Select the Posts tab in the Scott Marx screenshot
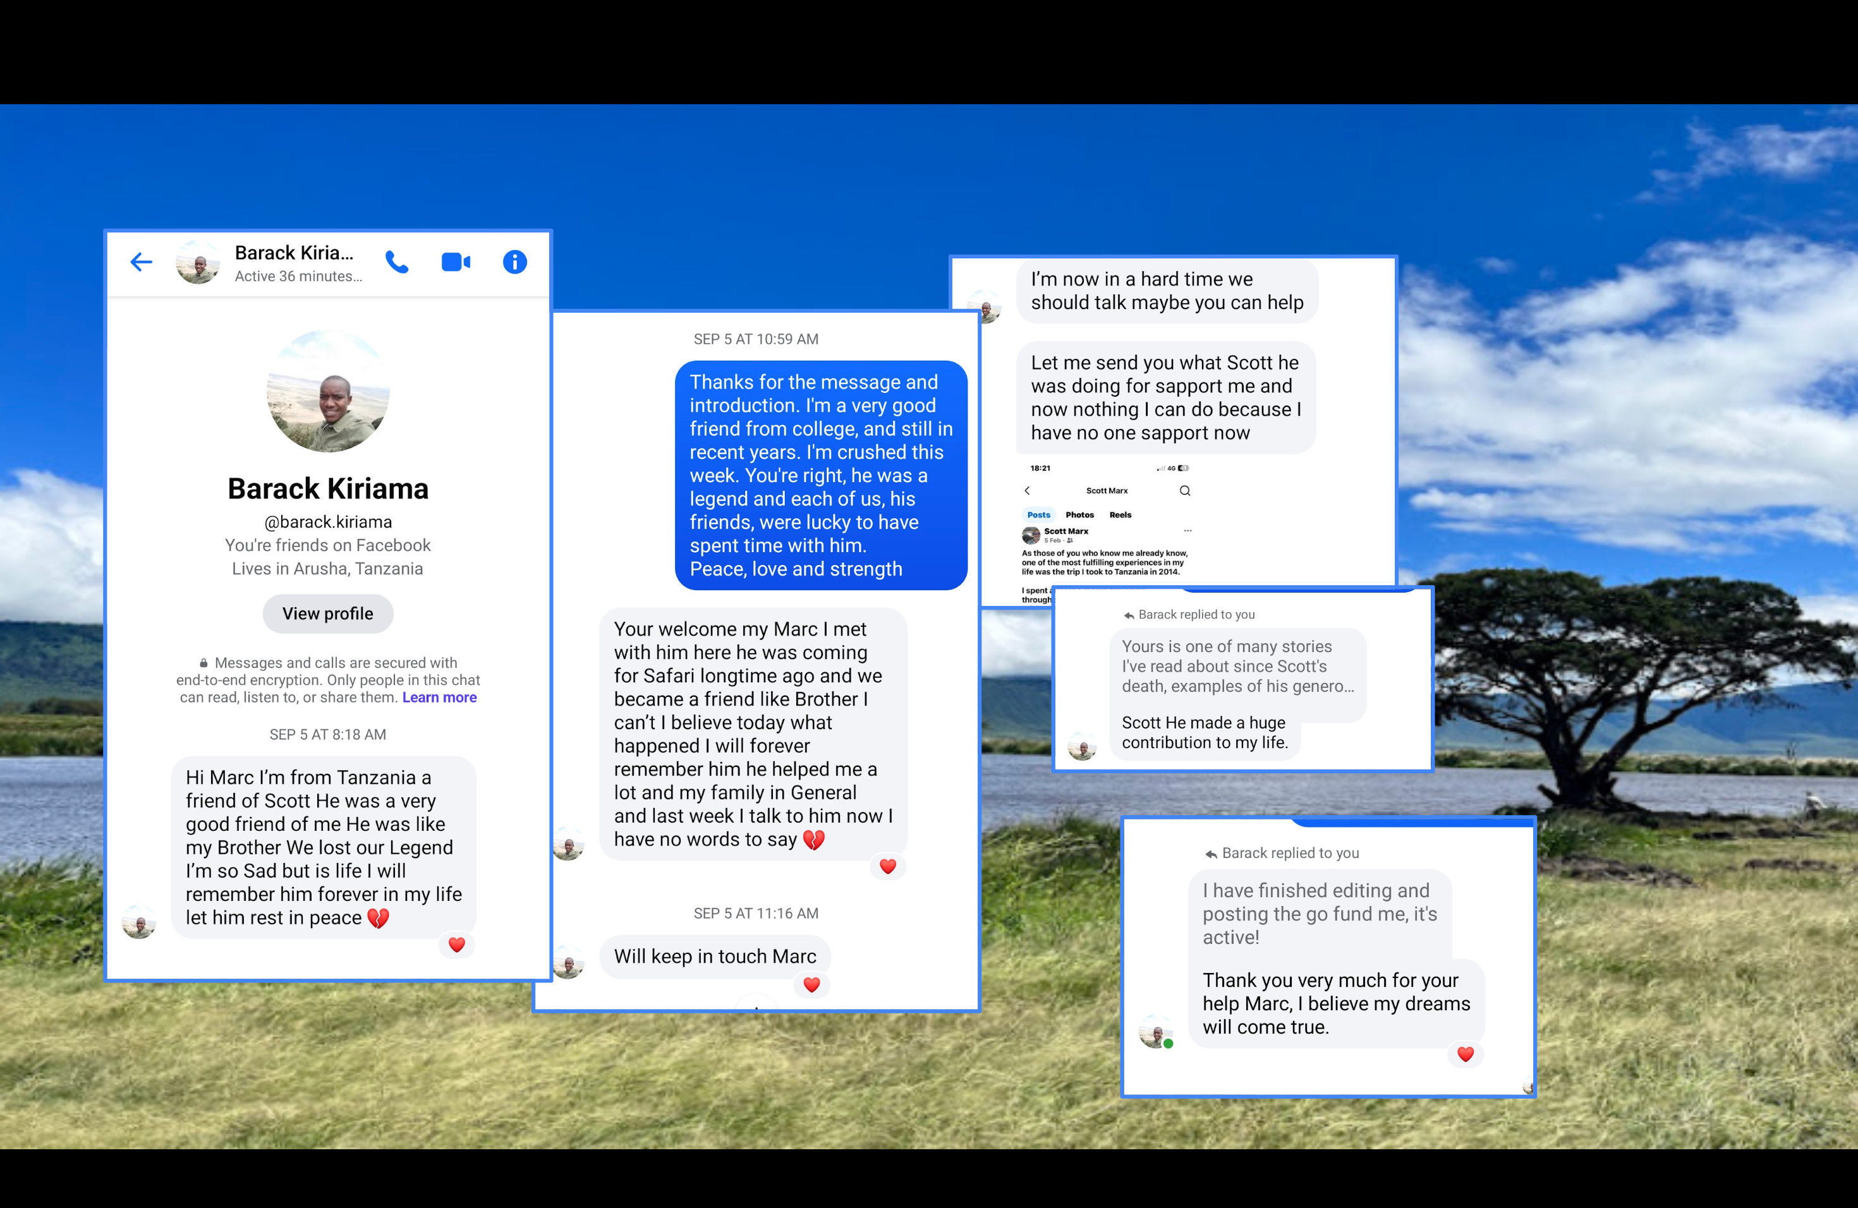 pyautogui.click(x=1038, y=515)
